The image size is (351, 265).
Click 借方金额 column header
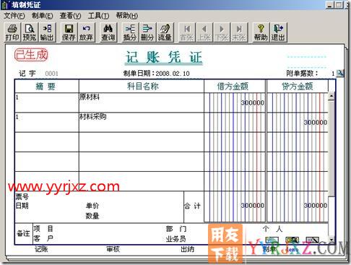[235, 86]
